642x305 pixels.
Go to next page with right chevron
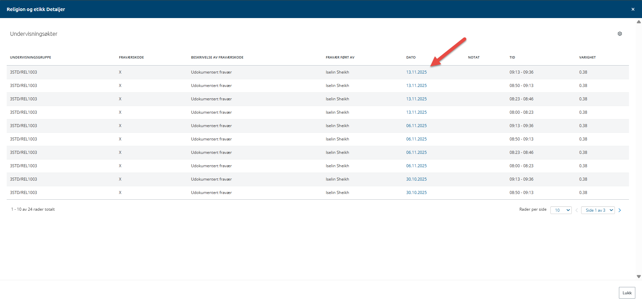[620, 210]
